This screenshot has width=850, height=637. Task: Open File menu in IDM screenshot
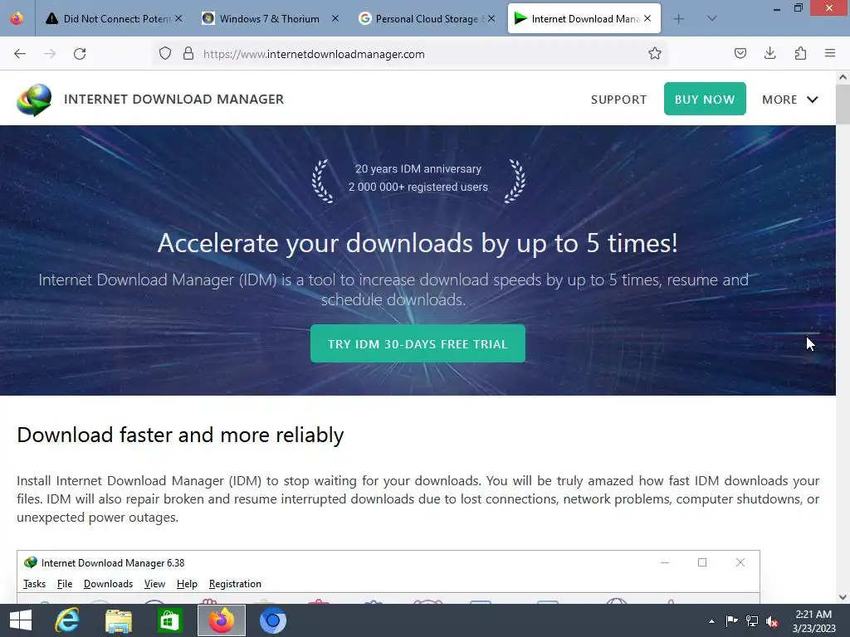pyautogui.click(x=65, y=584)
